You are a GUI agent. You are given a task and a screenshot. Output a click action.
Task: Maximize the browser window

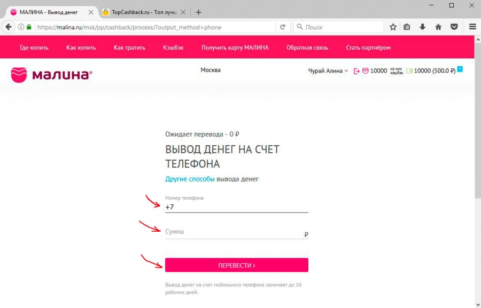[x=452, y=5]
